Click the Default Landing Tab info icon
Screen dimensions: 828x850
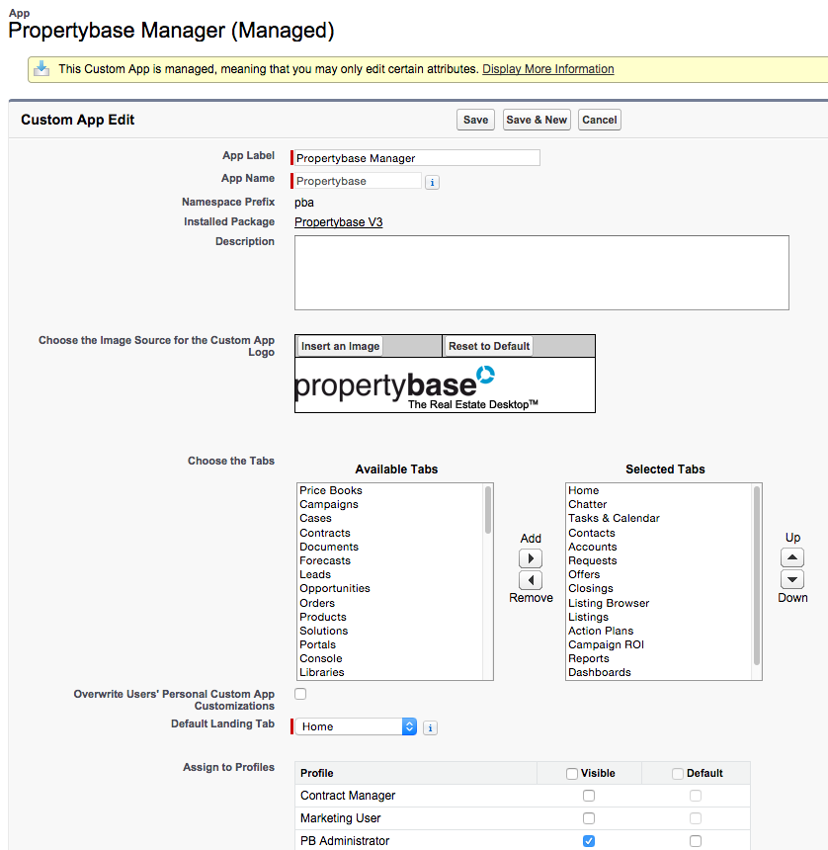tap(430, 728)
